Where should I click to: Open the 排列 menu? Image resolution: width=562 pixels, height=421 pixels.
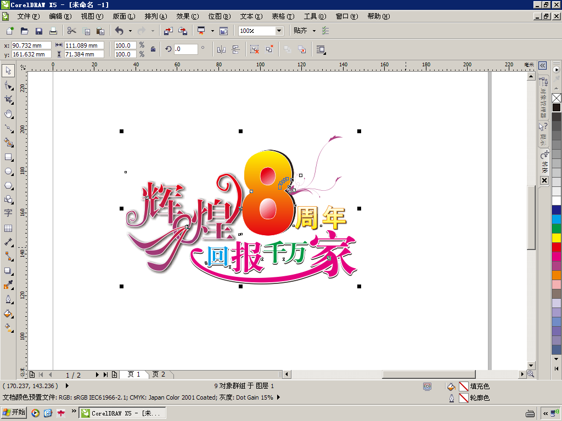coord(156,16)
